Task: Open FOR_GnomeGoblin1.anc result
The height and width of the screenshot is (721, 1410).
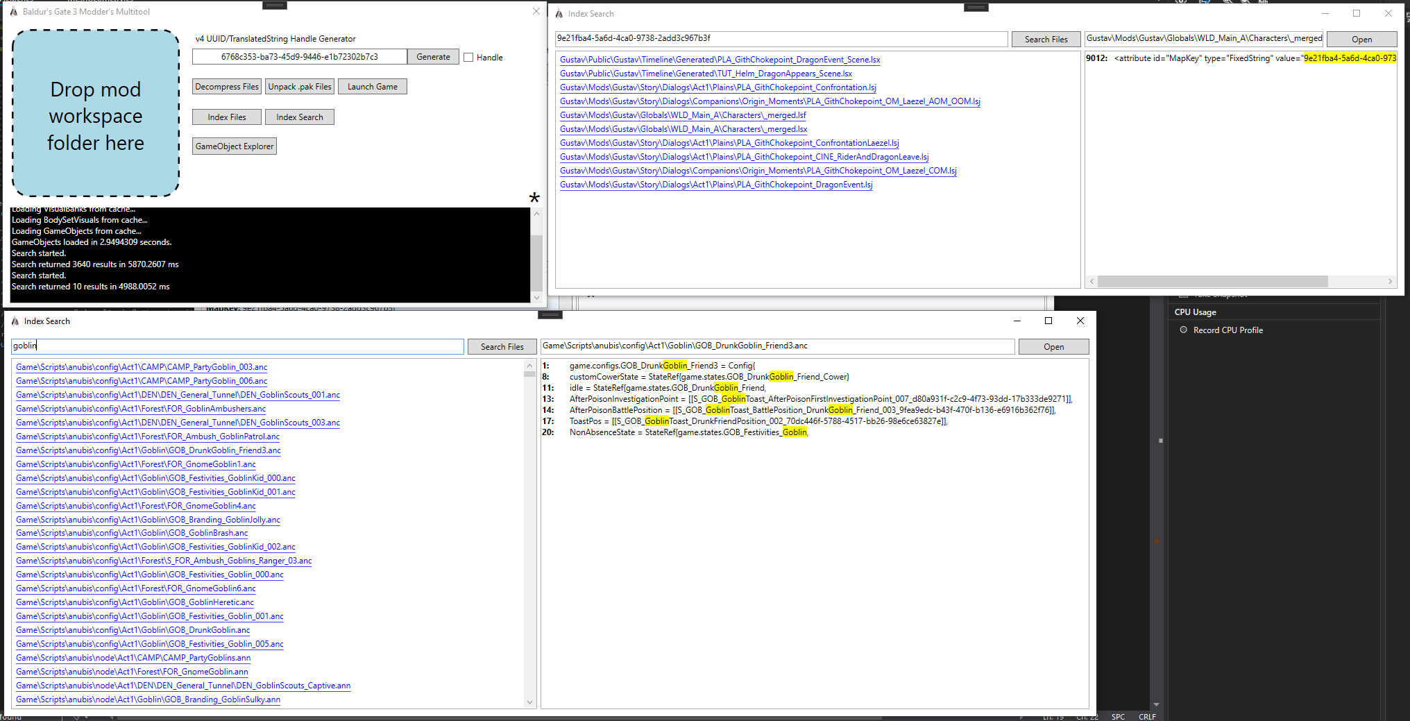Action: pyautogui.click(x=136, y=464)
